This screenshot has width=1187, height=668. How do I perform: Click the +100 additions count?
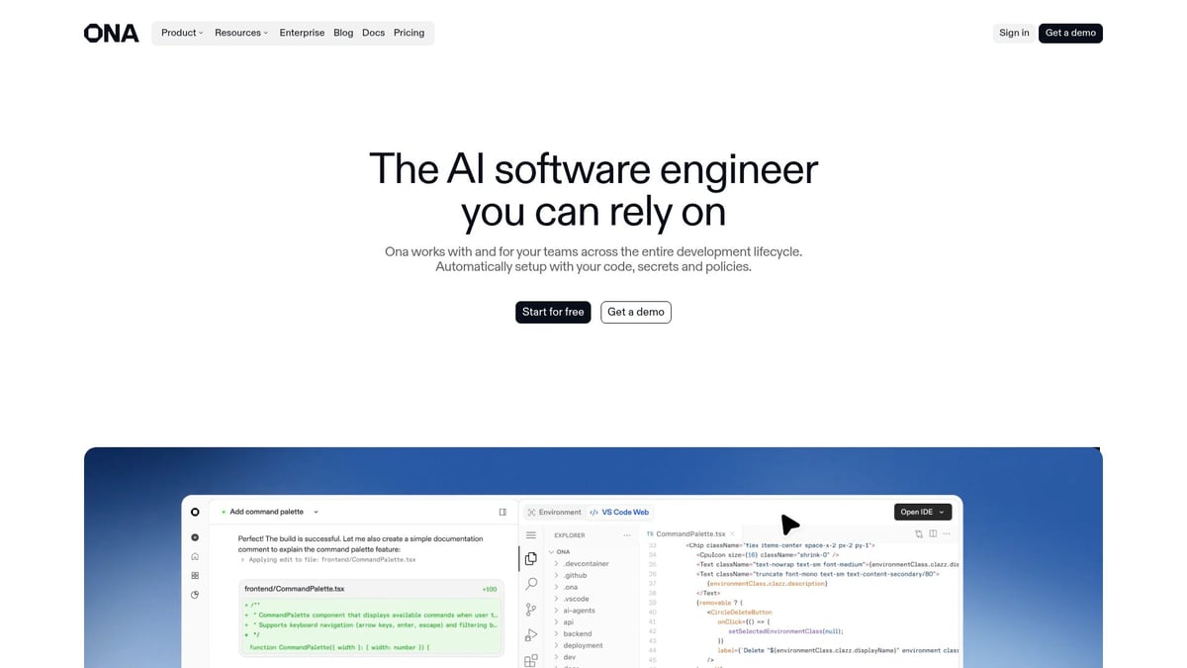coord(490,589)
